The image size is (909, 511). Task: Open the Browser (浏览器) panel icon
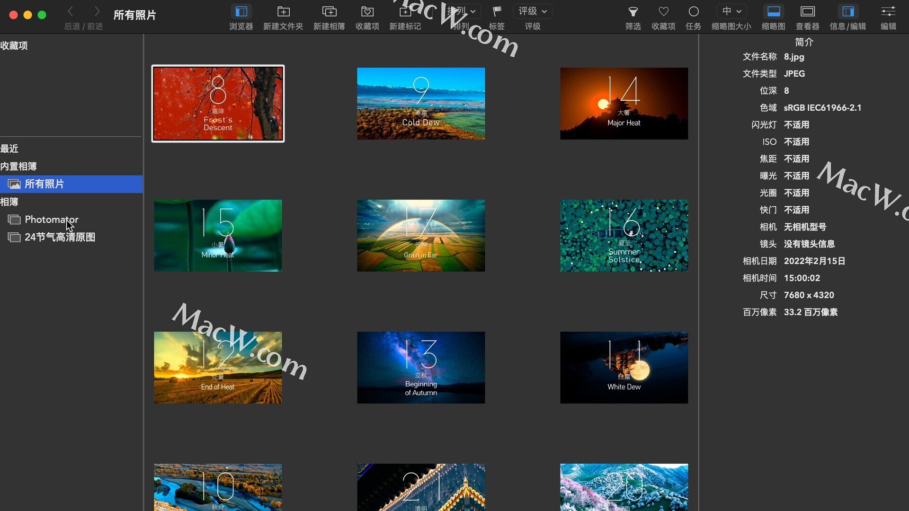coord(241,11)
